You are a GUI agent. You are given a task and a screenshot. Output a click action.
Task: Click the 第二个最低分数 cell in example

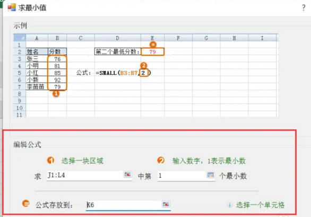(x=118, y=52)
